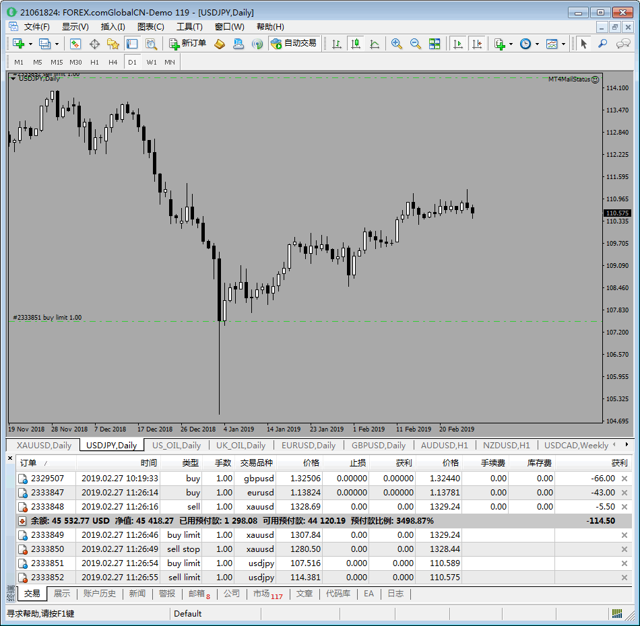This screenshot has height=626, width=640.
Task: Open the 账户历史 terminal tab
Action: (x=100, y=594)
